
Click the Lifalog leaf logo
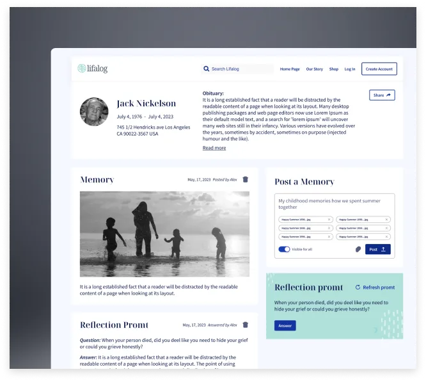click(x=82, y=69)
